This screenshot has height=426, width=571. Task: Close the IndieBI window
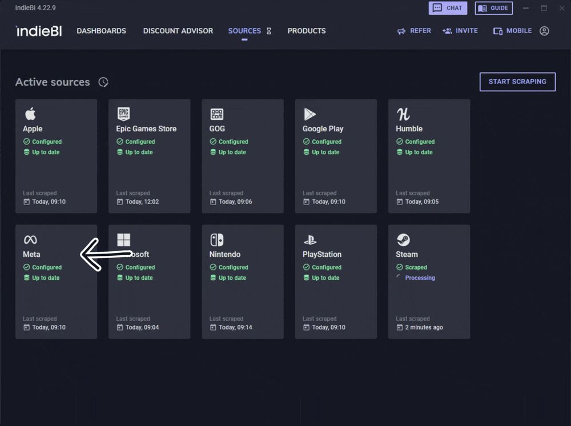click(x=562, y=8)
